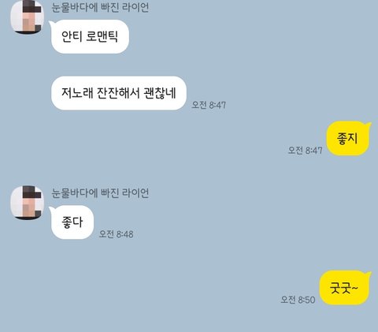Viewport: 378px width, 332px height.
Task: Click the word 잔잔해서 in the second message
Action: (x=118, y=93)
